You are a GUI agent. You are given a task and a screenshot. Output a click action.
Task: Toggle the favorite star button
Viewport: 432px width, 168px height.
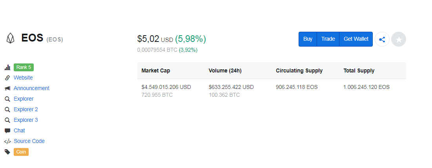(399, 39)
